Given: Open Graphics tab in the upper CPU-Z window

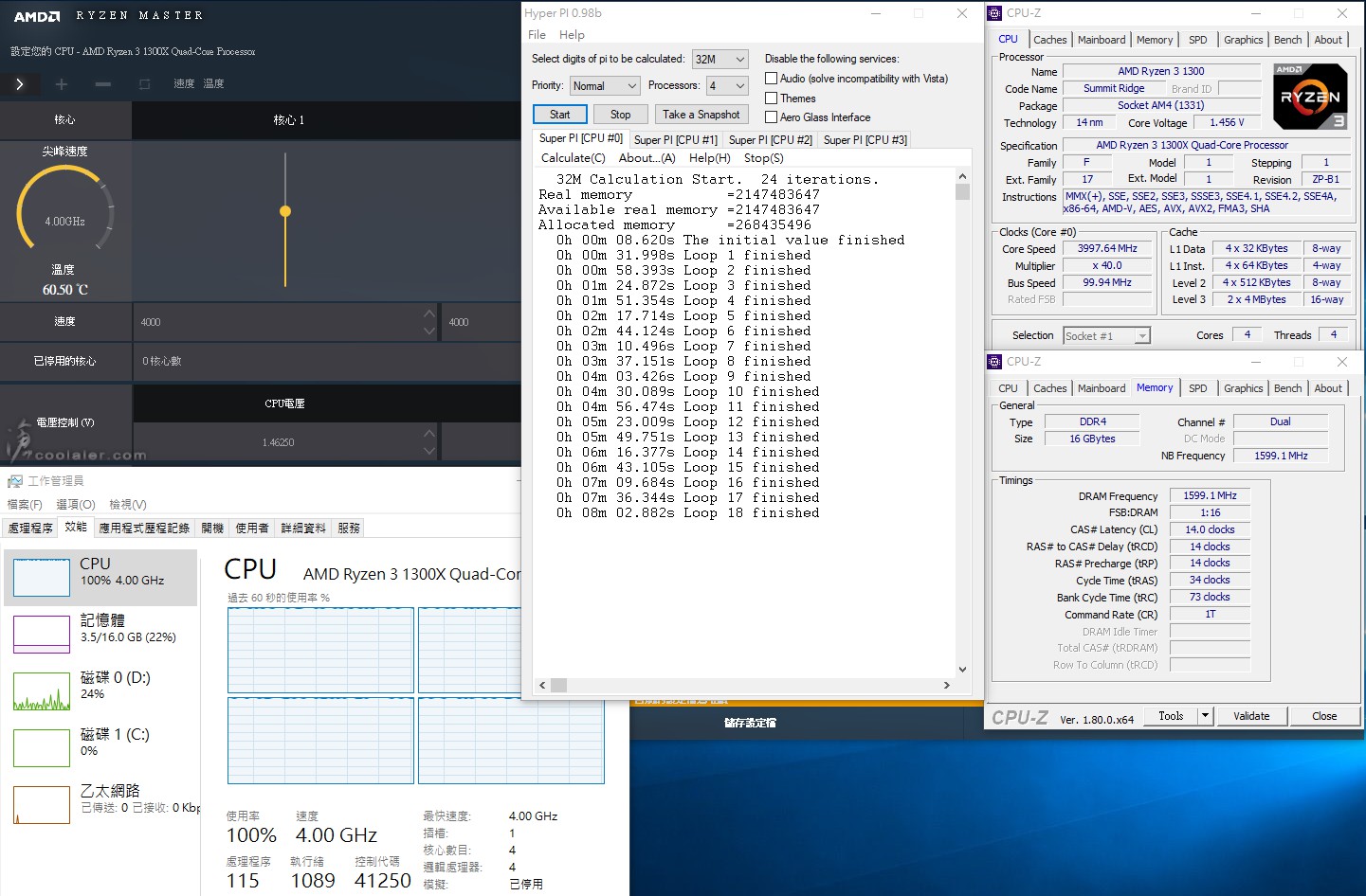Looking at the screenshot, I should pyautogui.click(x=1243, y=40).
